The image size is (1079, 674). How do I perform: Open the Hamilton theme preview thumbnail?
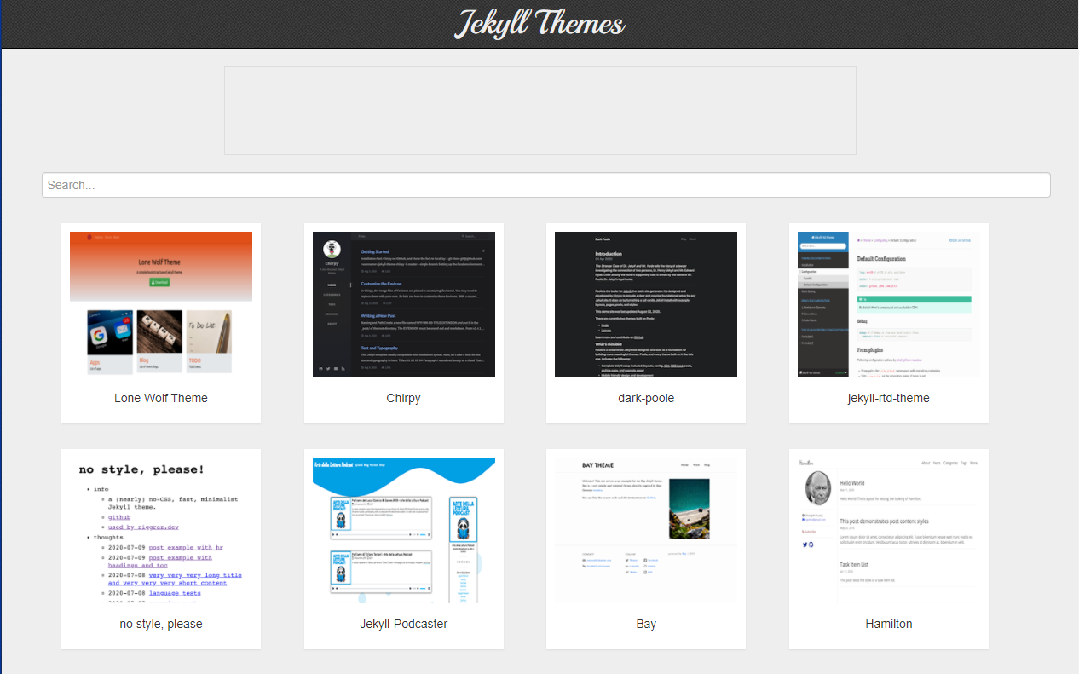(889, 529)
